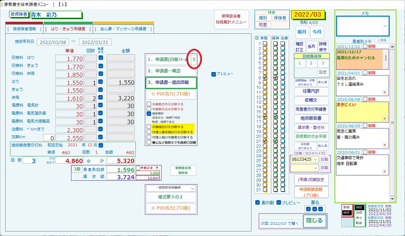Switch to はり・きゅう申請書 tab
This screenshot has width=405, height=236.
(x=68, y=29)
